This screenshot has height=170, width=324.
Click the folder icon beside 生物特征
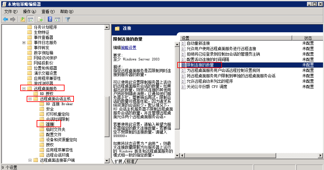click(30, 32)
